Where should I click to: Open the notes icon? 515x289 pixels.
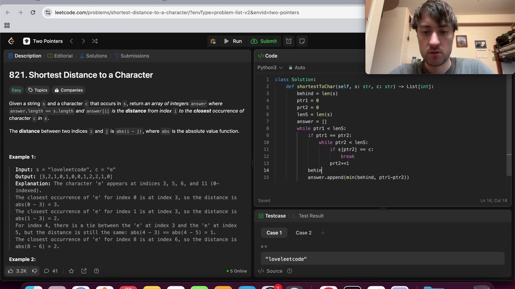[x=302, y=41]
